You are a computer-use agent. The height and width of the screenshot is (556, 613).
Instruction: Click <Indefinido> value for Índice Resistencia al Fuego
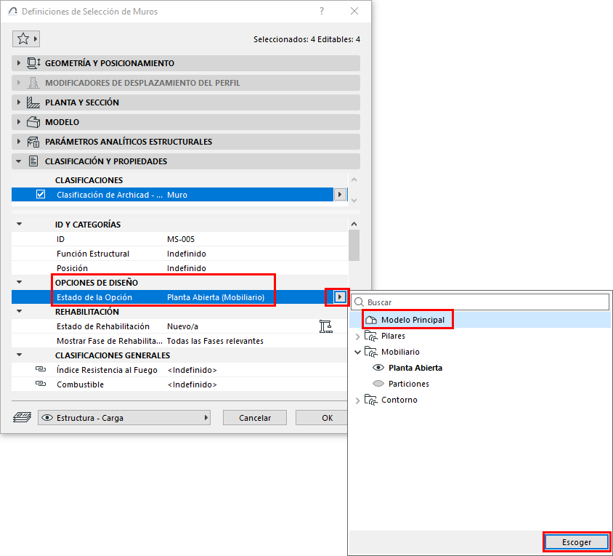pos(192,370)
